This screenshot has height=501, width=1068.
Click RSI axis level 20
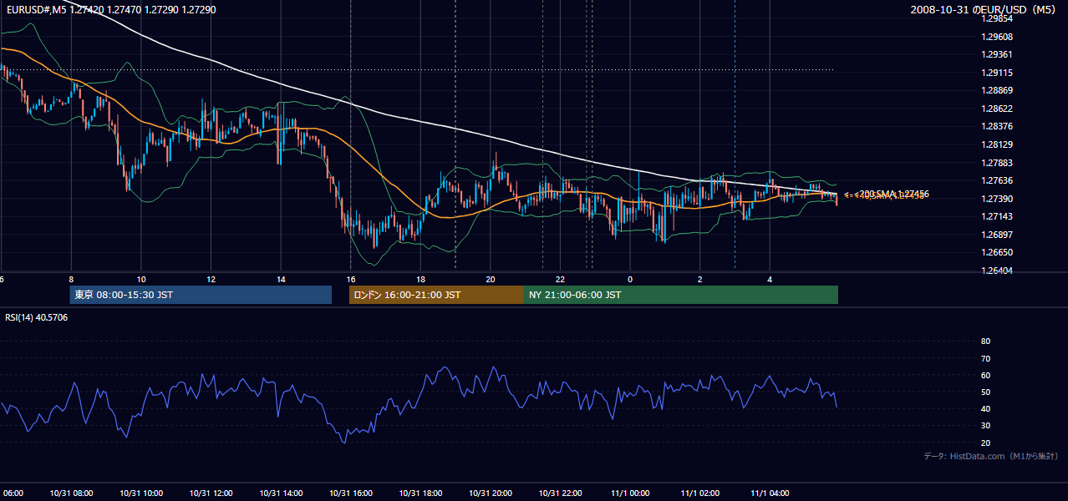pyautogui.click(x=985, y=443)
